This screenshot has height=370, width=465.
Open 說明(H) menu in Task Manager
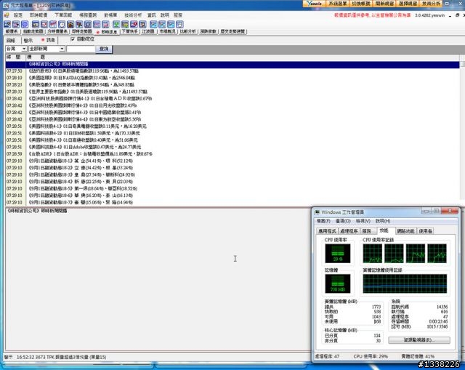point(383,221)
